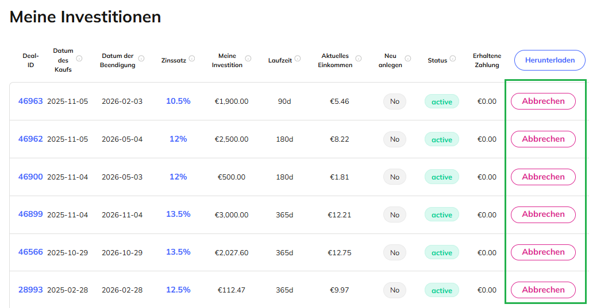Click active status badge of deal 46566
The image size is (589, 308).
pyautogui.click(x=442, y=252)
